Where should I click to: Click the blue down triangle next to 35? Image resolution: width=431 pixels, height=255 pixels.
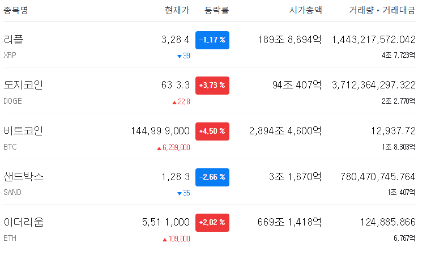[180, 193]
